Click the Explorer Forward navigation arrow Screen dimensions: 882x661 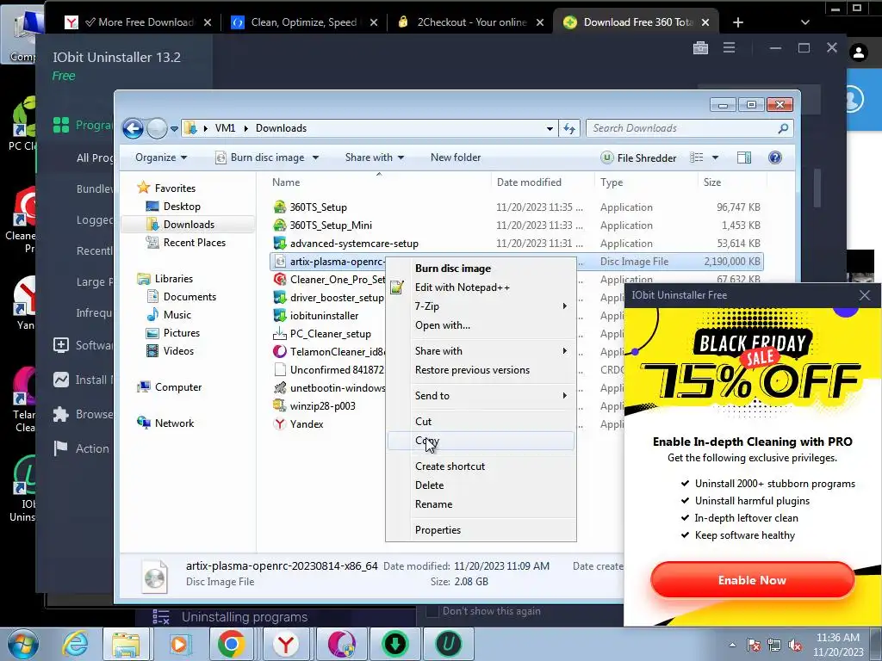pyautogui.click(x=157, y=129)
